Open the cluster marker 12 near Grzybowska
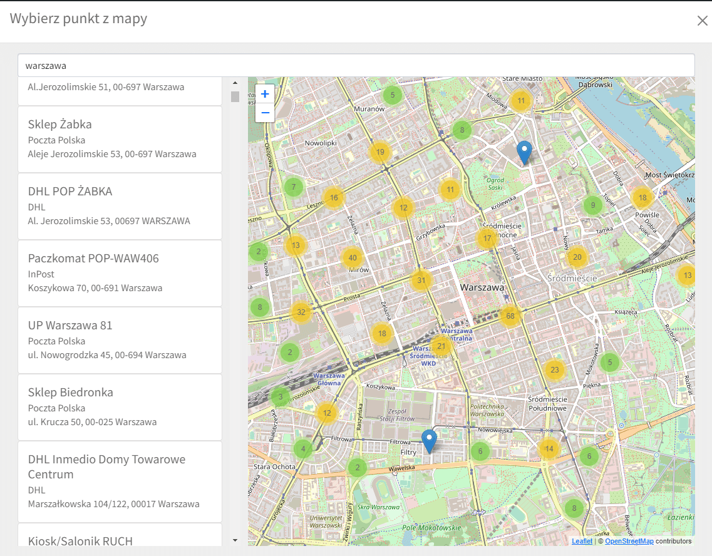This screenshot has width=712, height=556. coord(403,207)
